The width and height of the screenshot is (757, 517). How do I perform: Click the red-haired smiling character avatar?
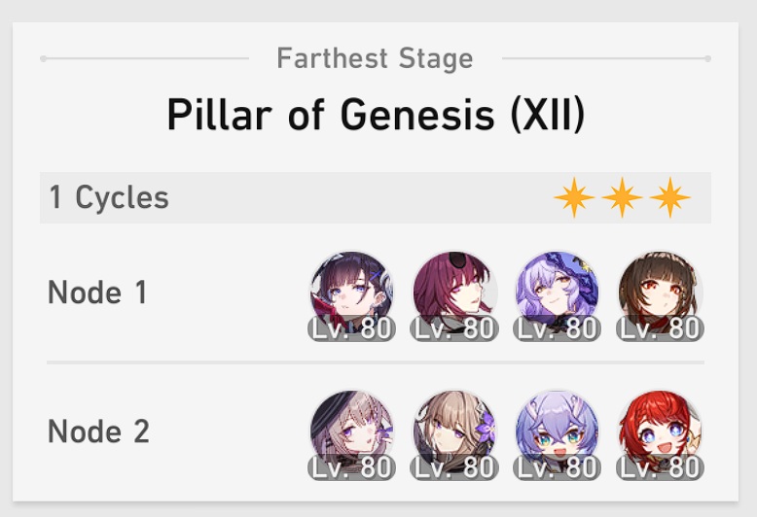tap(660, 431)
